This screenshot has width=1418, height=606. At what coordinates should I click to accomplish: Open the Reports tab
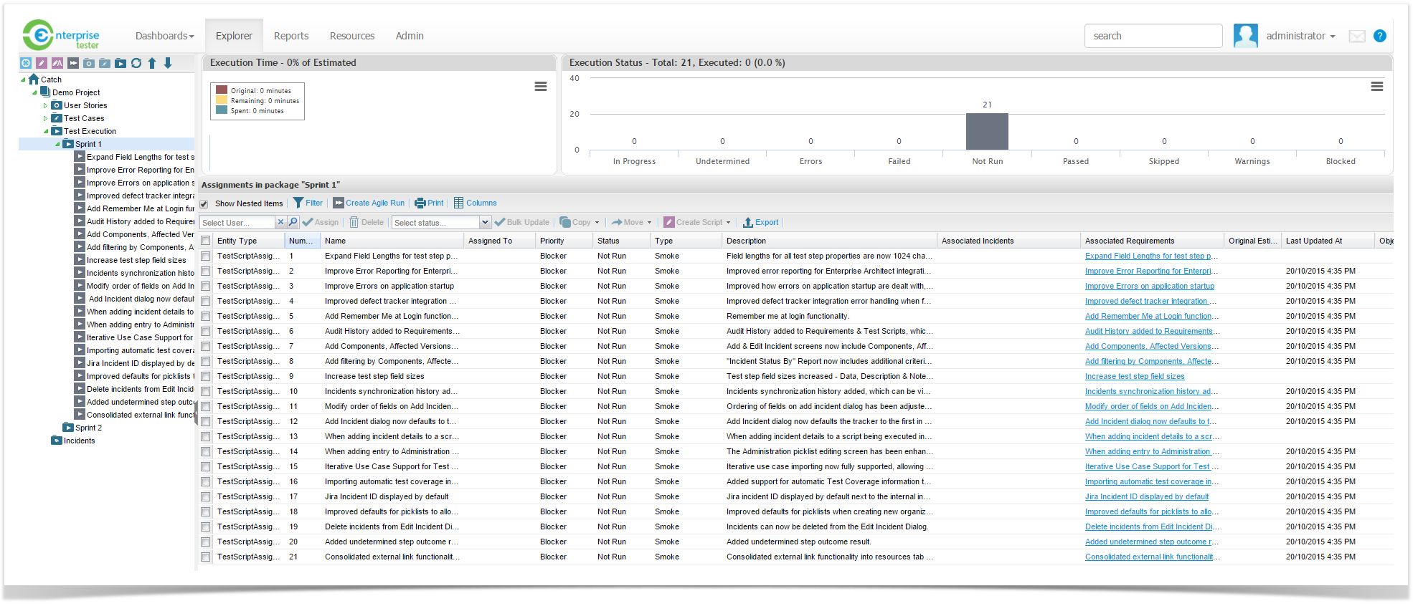290,36
